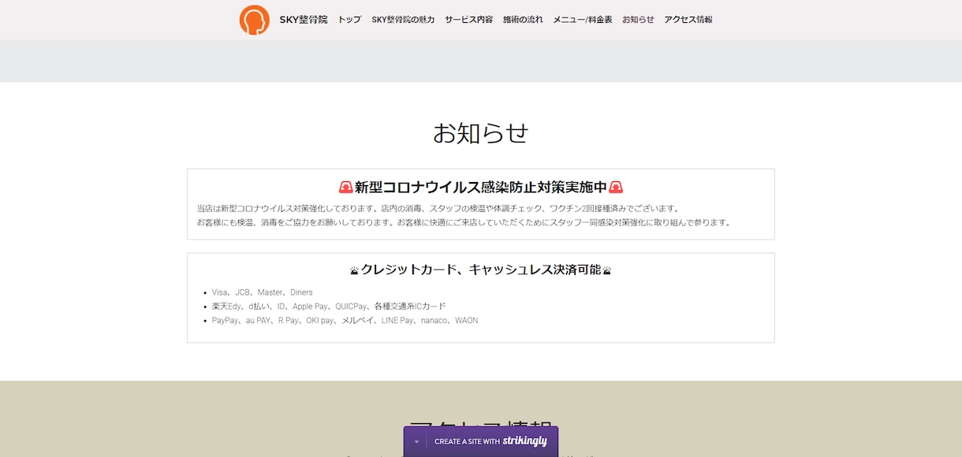
Task: Click the orange SKY整骨院 head logo
Action: (x=254, y=20)
